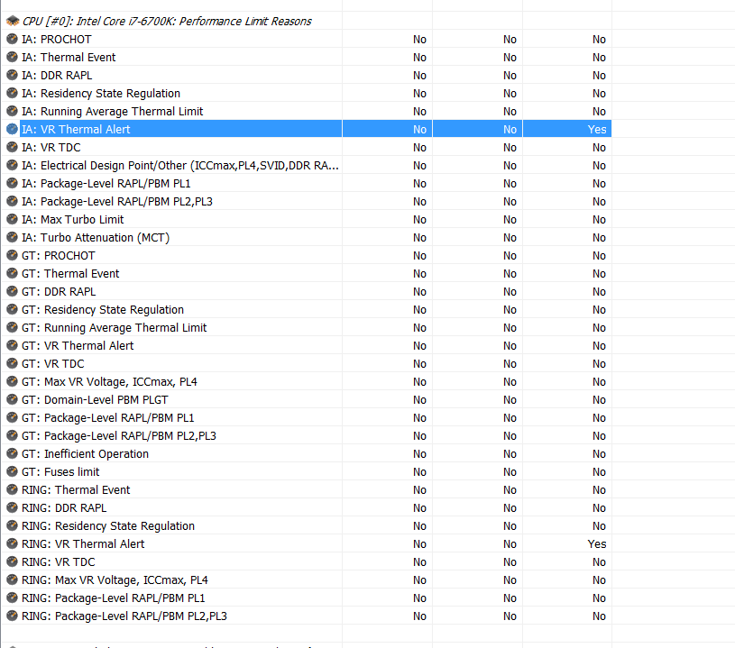The width and height of the screenshot is (735, 648).
Task: Click the icon next to IA: Residency State Regulation
Action: pyautogui.click(x=13, y=93)
